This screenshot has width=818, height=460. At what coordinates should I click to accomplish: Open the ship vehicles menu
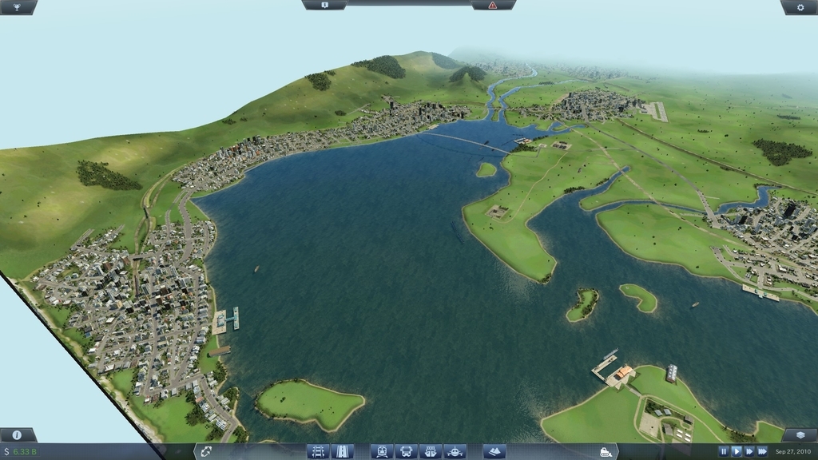[431, 452]
